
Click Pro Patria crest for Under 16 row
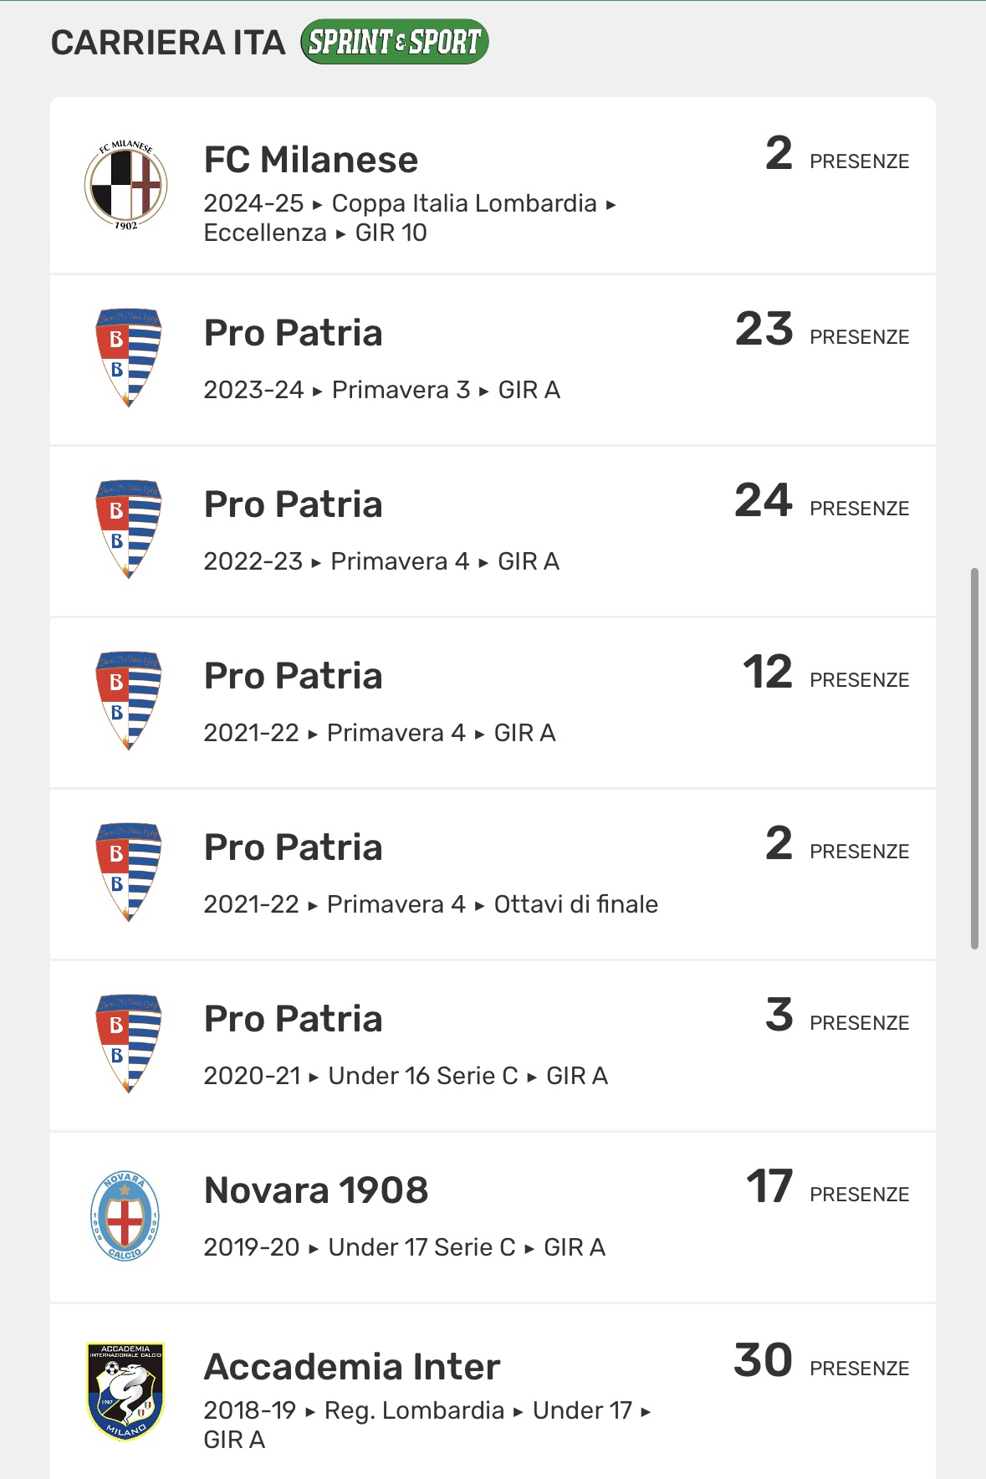(x=128, y=1044)
